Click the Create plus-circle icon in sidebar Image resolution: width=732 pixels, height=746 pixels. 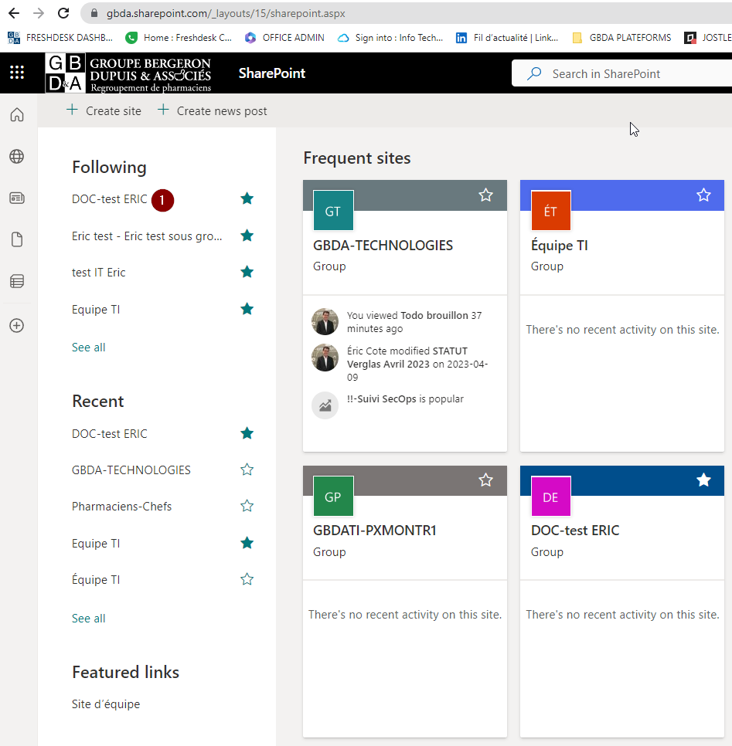(17, 325)
